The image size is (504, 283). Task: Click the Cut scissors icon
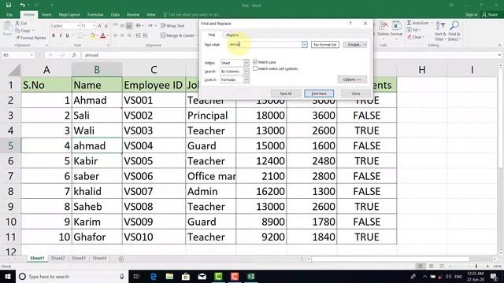17,23
